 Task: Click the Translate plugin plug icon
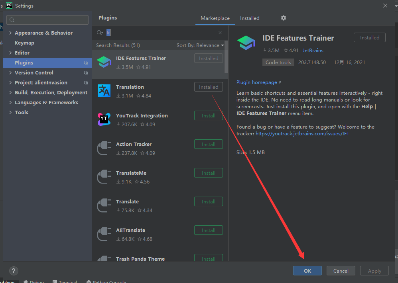[104, 205]
